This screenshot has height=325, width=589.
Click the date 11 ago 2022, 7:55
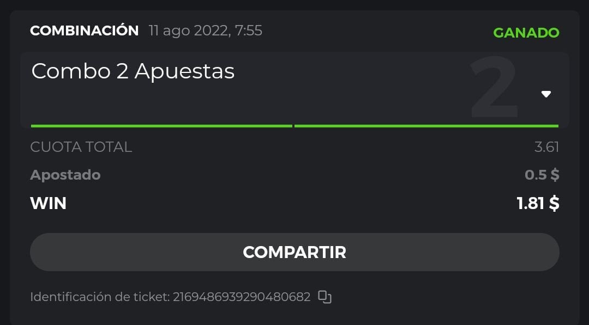pyautogui.click(x=206, y=30)
